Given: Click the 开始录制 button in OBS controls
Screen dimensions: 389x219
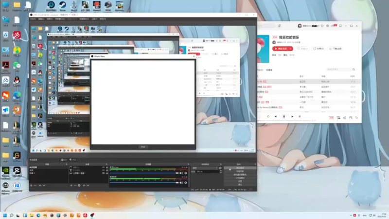Looking at the screenshot, I should tap(240, 171).
